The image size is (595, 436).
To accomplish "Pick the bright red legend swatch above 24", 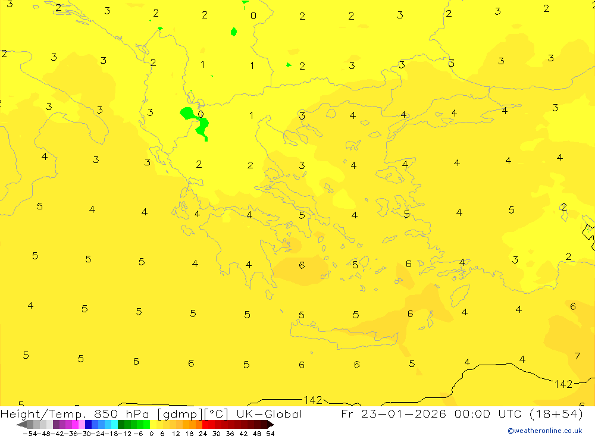I will (205, 425).
